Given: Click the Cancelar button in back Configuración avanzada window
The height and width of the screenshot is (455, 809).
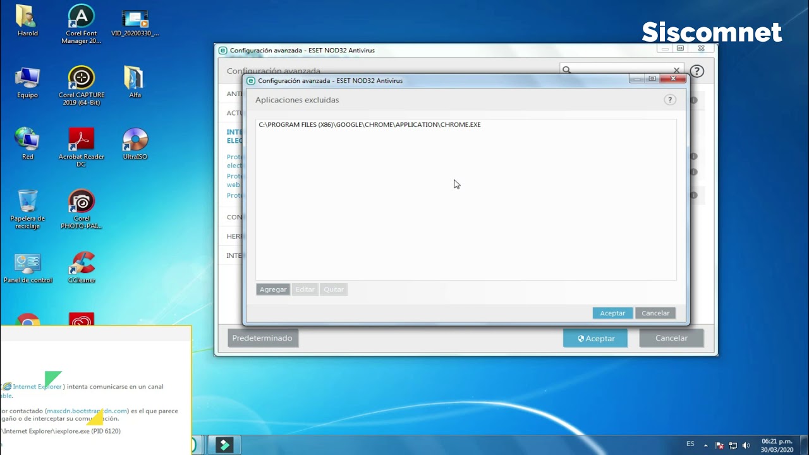Looking at the screenshot, I should pos(671,338).
